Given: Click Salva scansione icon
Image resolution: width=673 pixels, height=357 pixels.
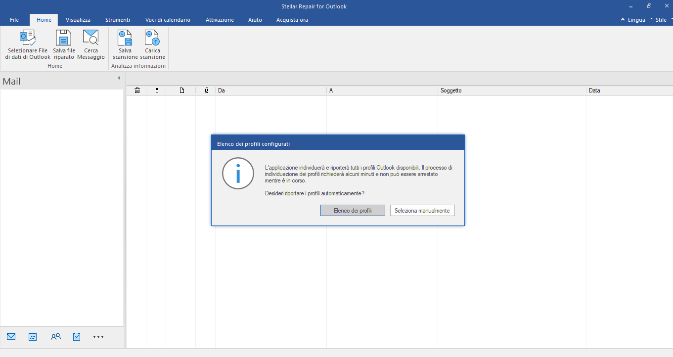Looking at the screenshot, I should [125, 38].
